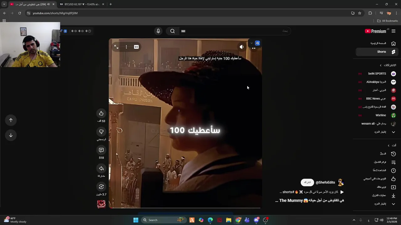Image resolution: width=401 pixels, height=225 pixels.
Task: Subscribe to the @ShefoEdits channel
Action: 307,182
